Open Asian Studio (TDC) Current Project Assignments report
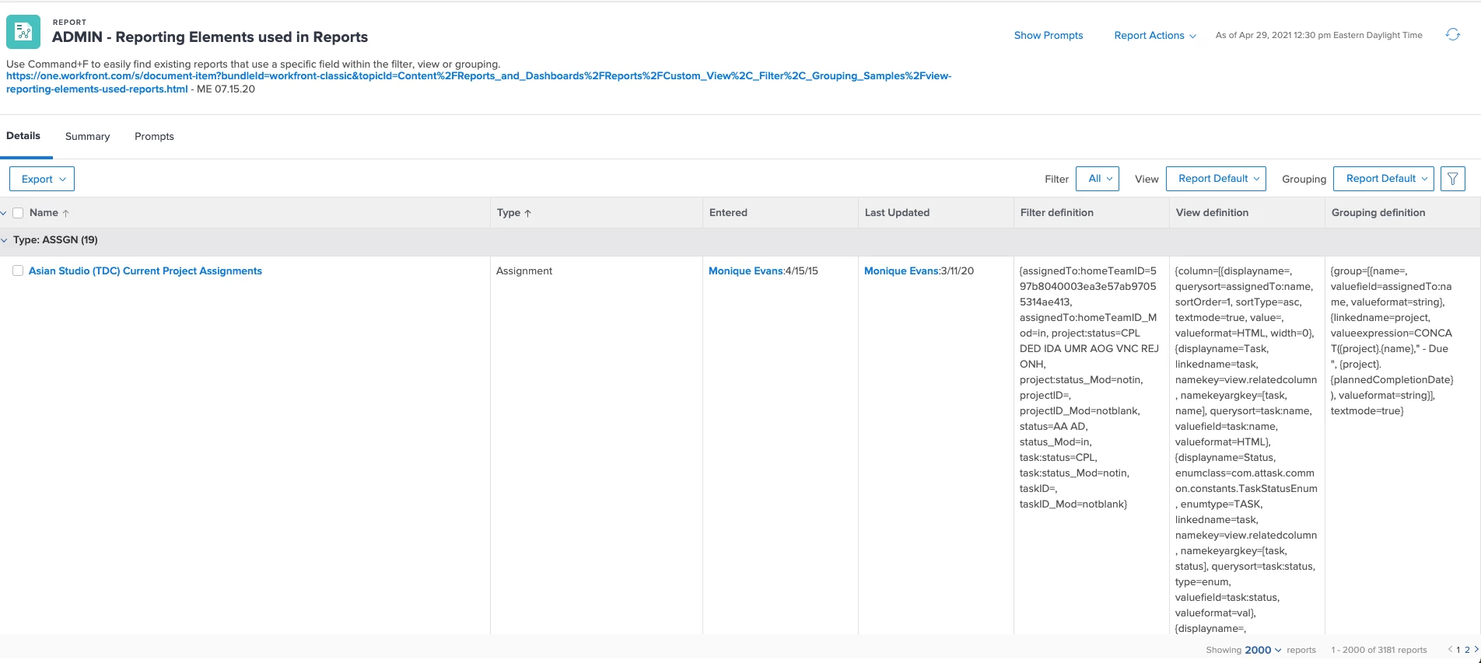The image size is (1481, 663). tap(145, 271)
